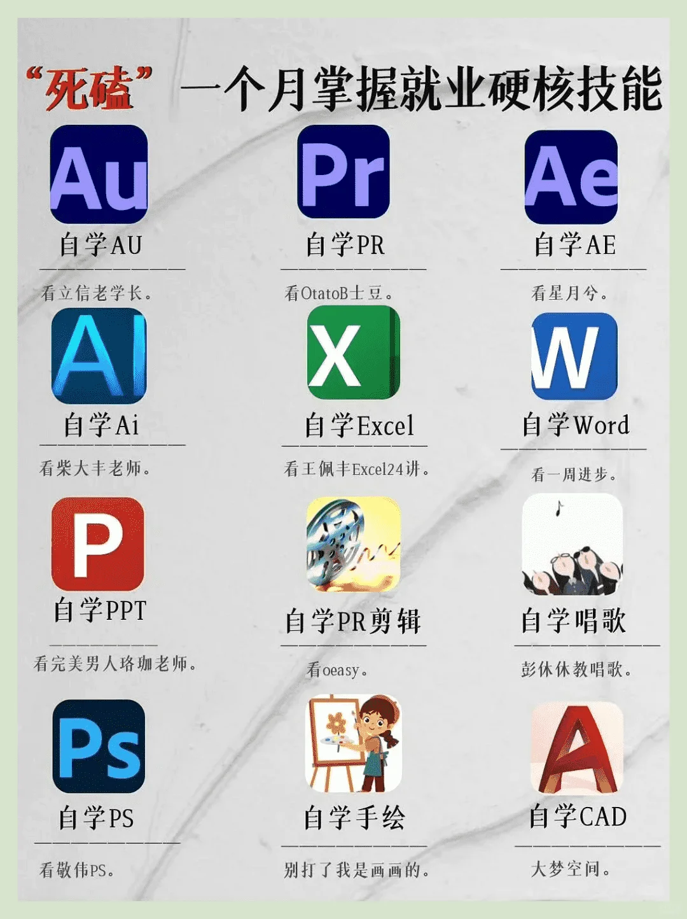Click the 看oeasy recommendation text
The width and height of the screenshot is (687, 919).
(338, 670)
